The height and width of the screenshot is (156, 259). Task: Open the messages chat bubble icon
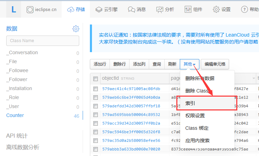(132, 9)
